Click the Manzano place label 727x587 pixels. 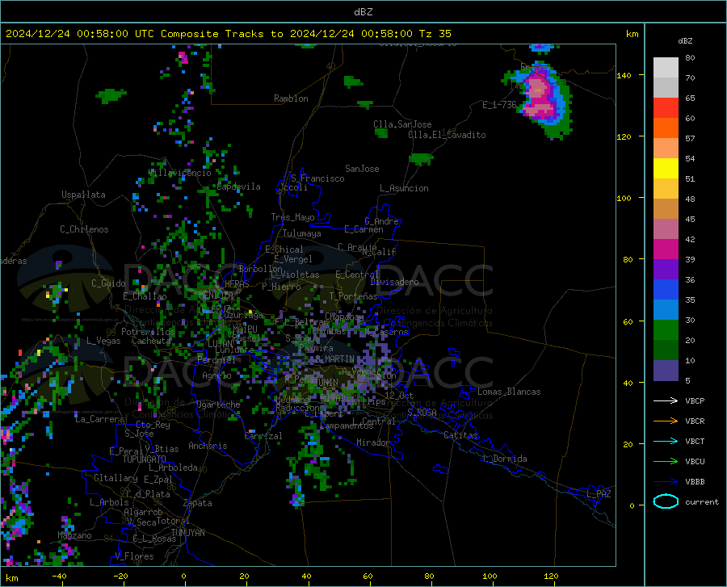[x=74, y=535]
